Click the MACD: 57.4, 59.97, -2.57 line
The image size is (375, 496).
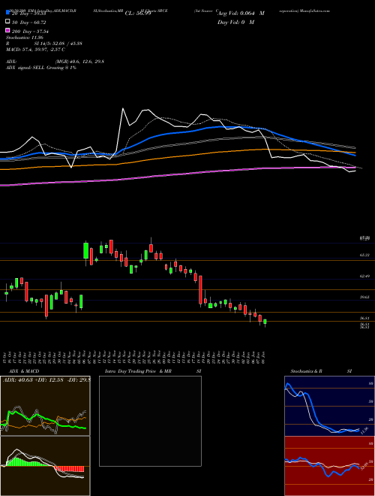click(x=35, y=50)
